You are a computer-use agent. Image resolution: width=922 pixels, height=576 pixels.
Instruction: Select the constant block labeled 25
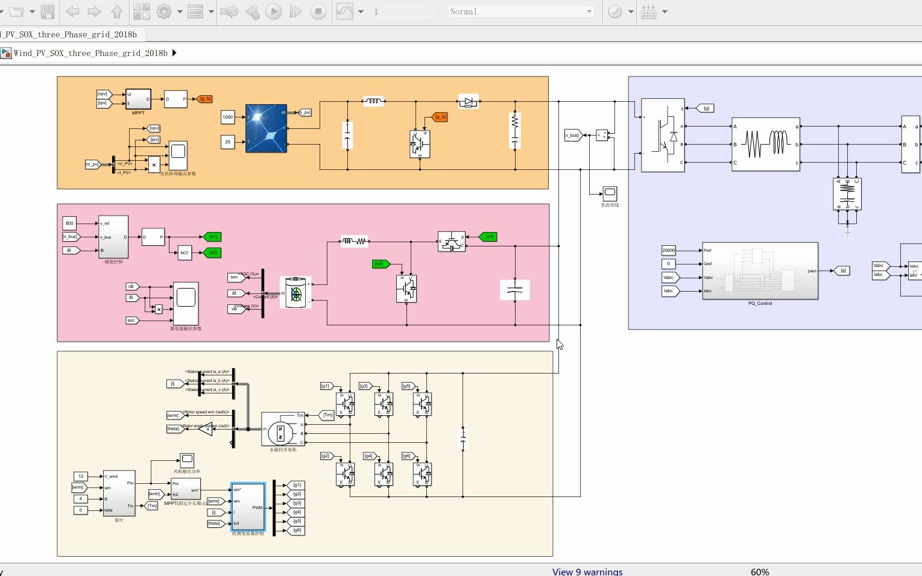(x=227, y=142)
